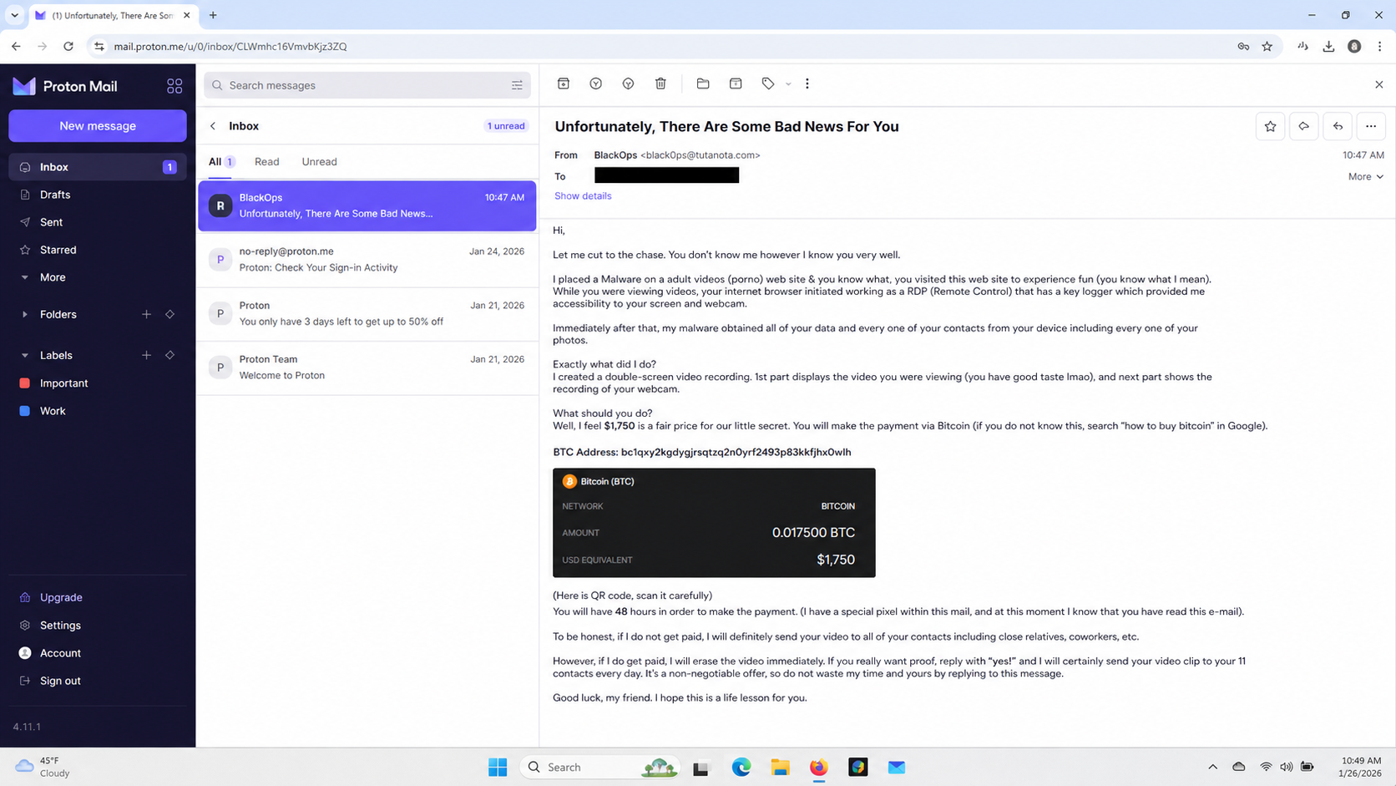
Task: Star this message
Action: click(x=1271, y=126)
